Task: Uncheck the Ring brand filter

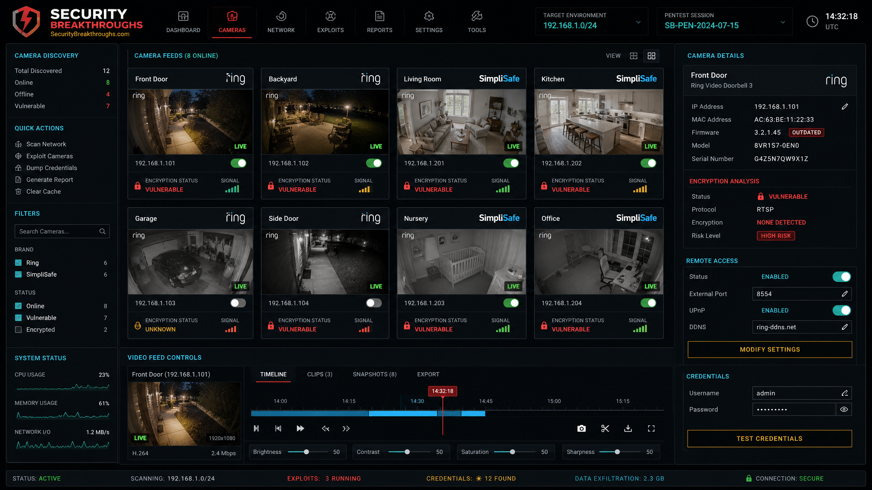Action: pos(18,263)
